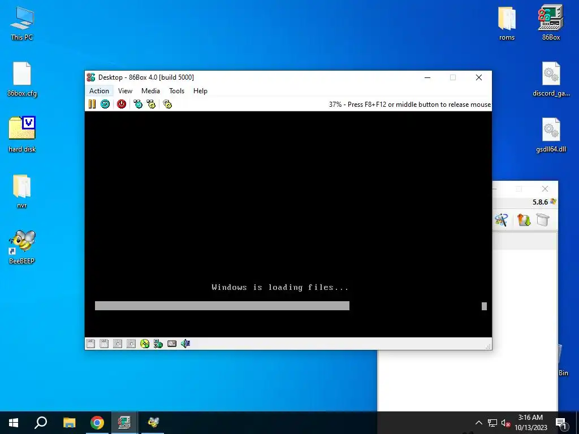Switch to BeeBEEP via its taskbar button
The image size is (579, 434).
[x=153, y=423]
